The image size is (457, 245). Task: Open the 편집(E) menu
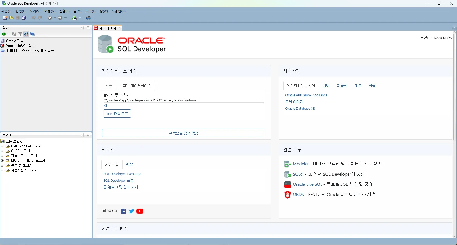tap(21, 11)
